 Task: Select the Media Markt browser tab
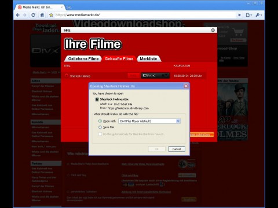point(39,8)
